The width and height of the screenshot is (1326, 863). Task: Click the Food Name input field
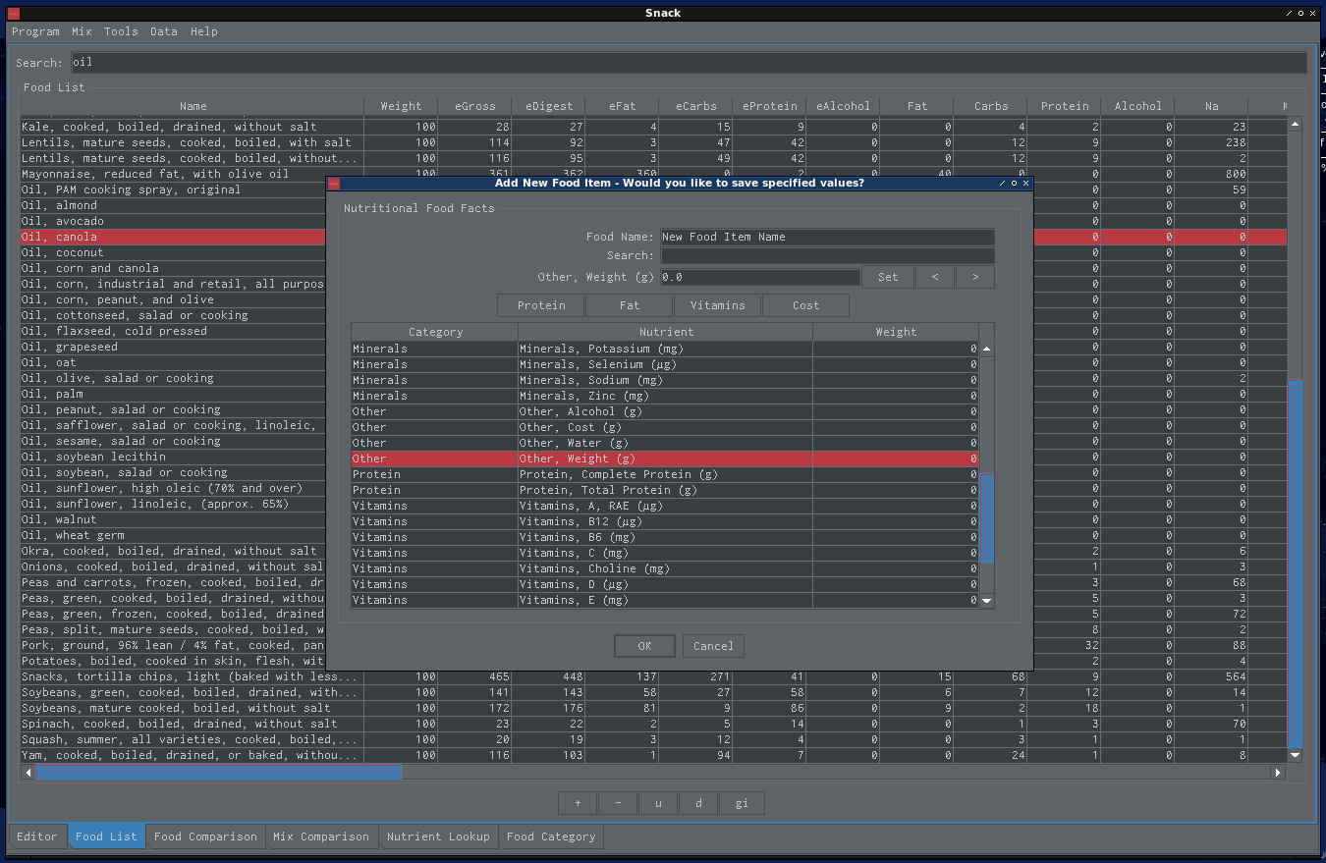pyautogui.click(x=827, y=237)
